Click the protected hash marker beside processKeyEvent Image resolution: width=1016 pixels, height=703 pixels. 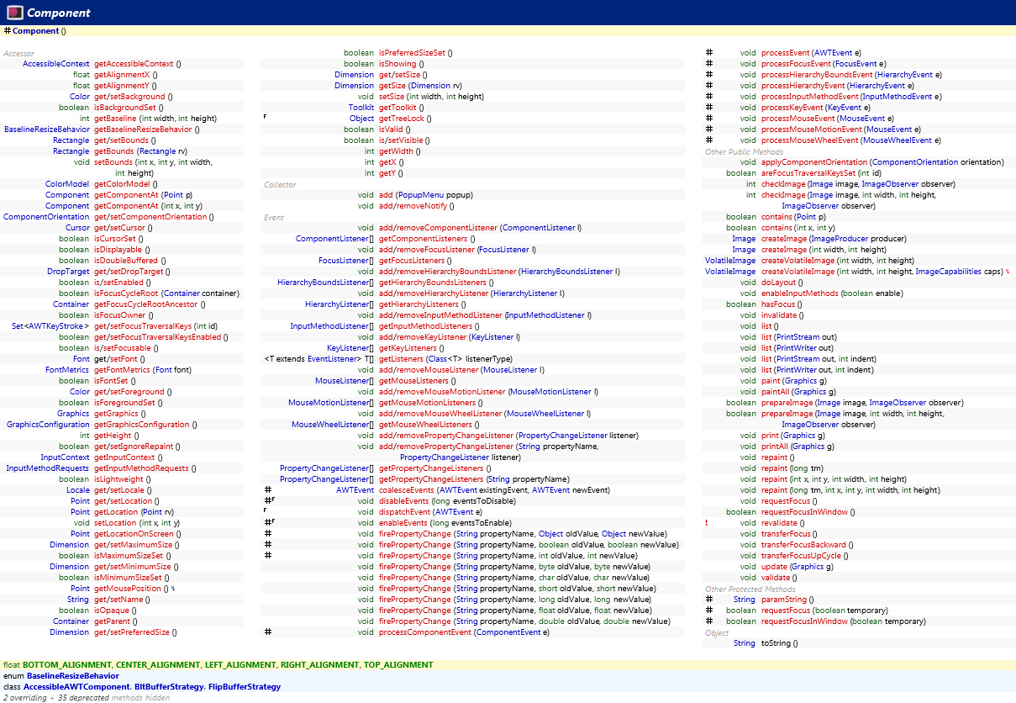[x=709, y=107]
